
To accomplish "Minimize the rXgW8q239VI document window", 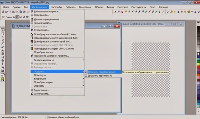I will [x=104, y=26].
